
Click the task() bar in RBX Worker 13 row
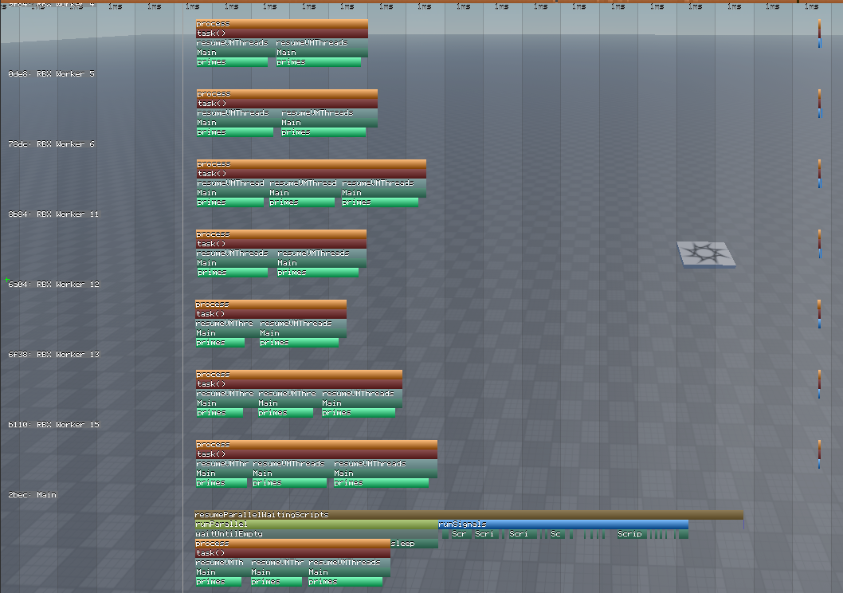pyautogui.click(x=300, y=384)
